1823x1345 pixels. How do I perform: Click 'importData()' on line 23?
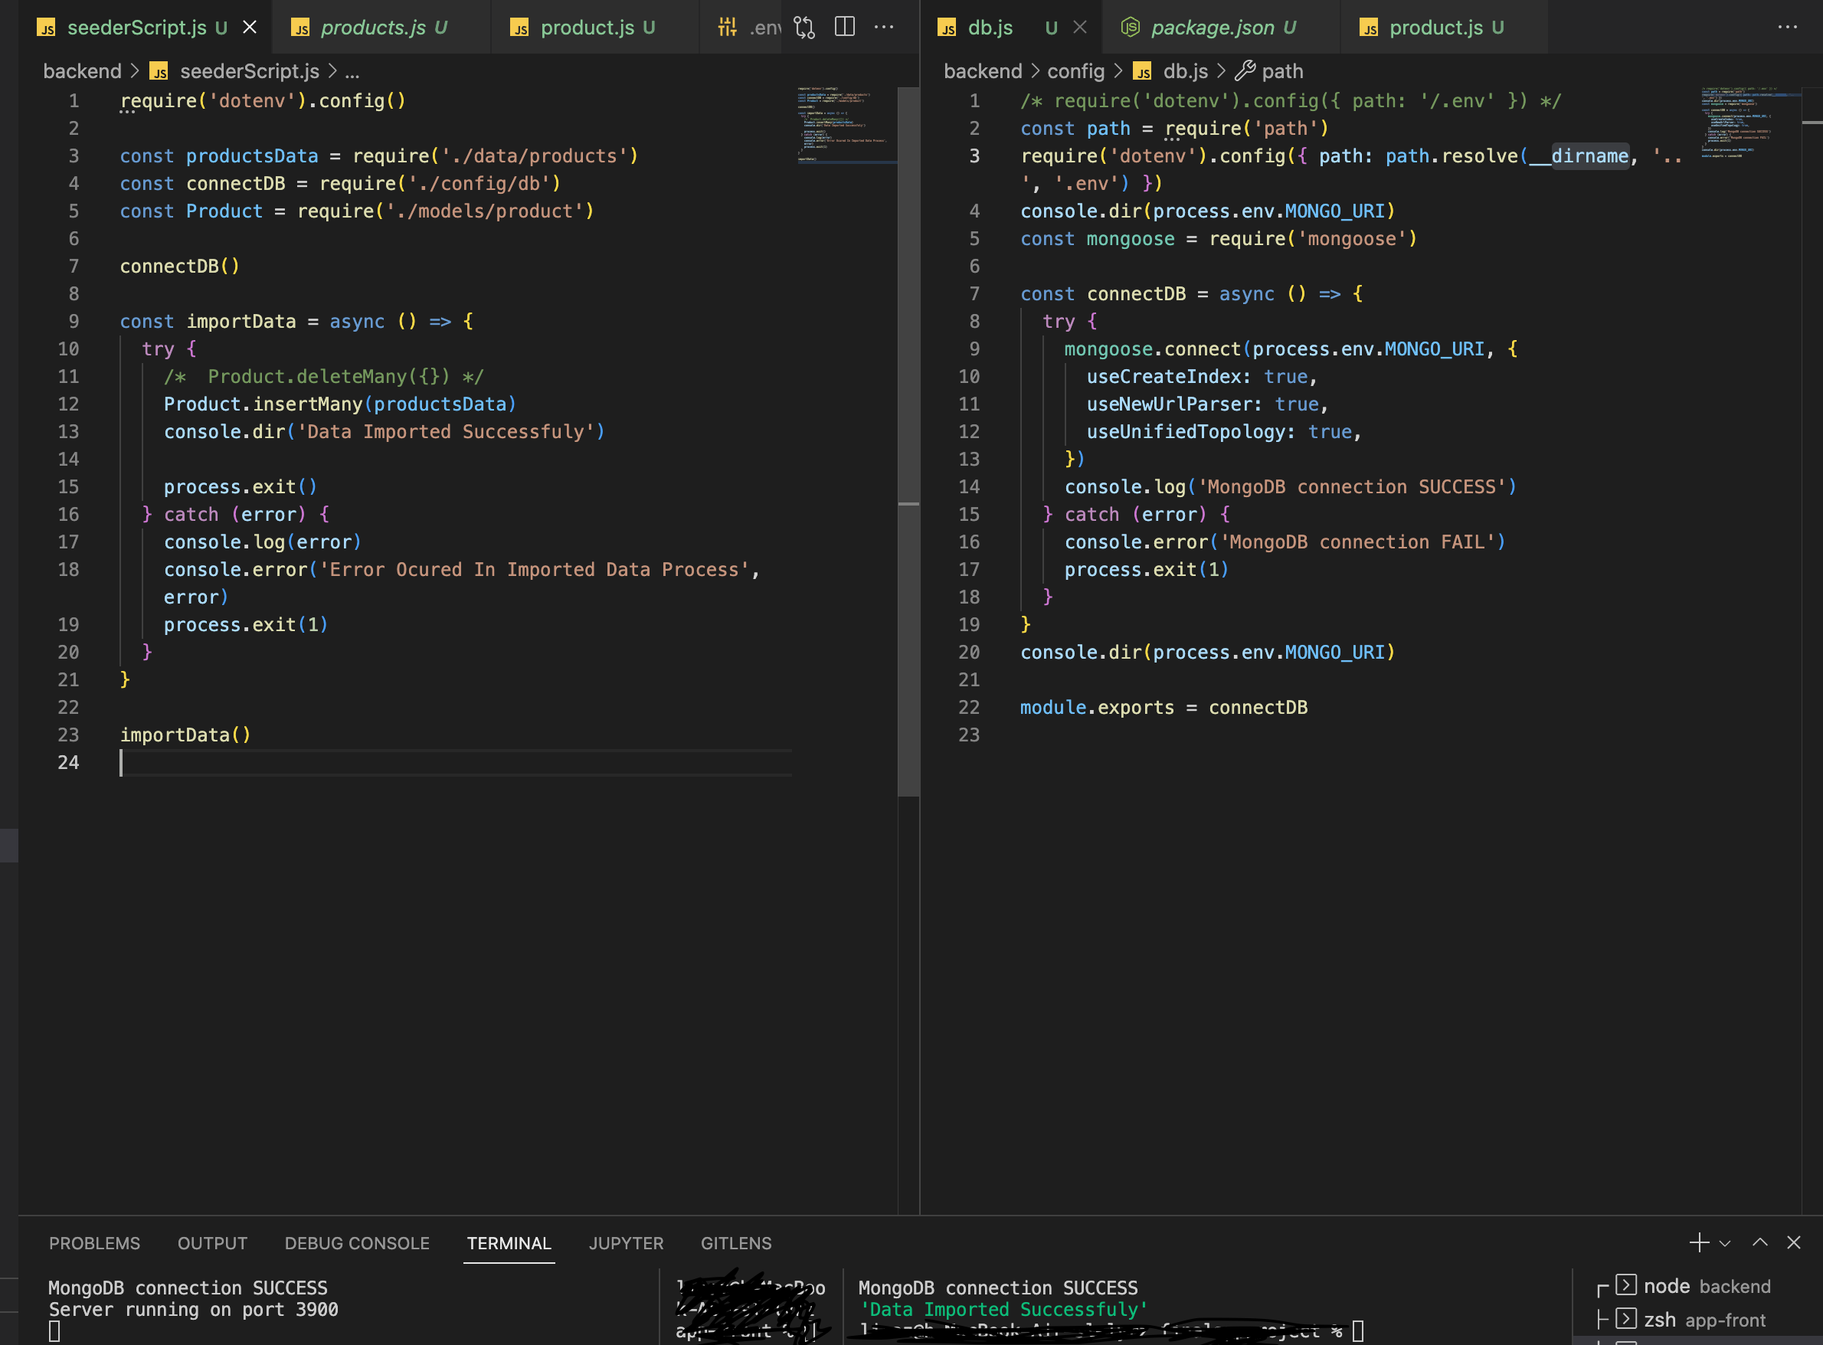[185, 735]
